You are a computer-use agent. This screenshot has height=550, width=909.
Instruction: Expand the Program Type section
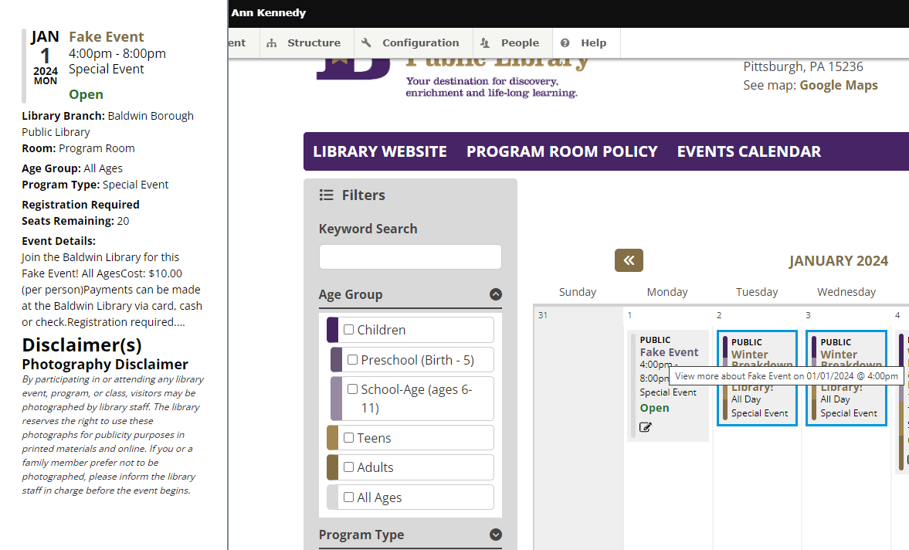pyautogui.click(x=495, y=535)
